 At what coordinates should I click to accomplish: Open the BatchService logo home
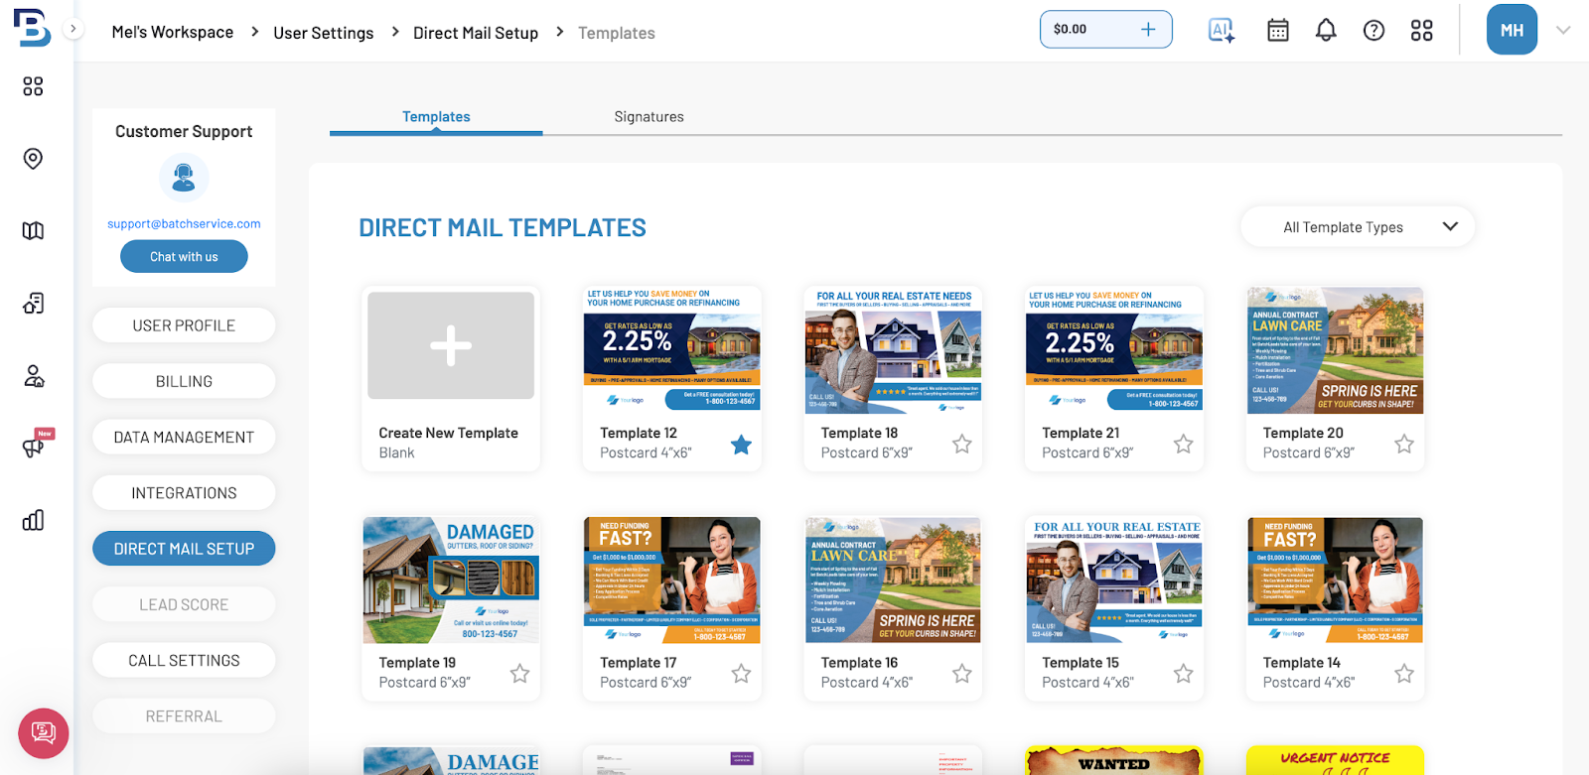coord(33,29)
